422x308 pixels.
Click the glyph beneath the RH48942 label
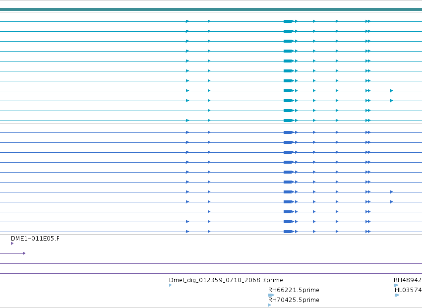[396, 285]
